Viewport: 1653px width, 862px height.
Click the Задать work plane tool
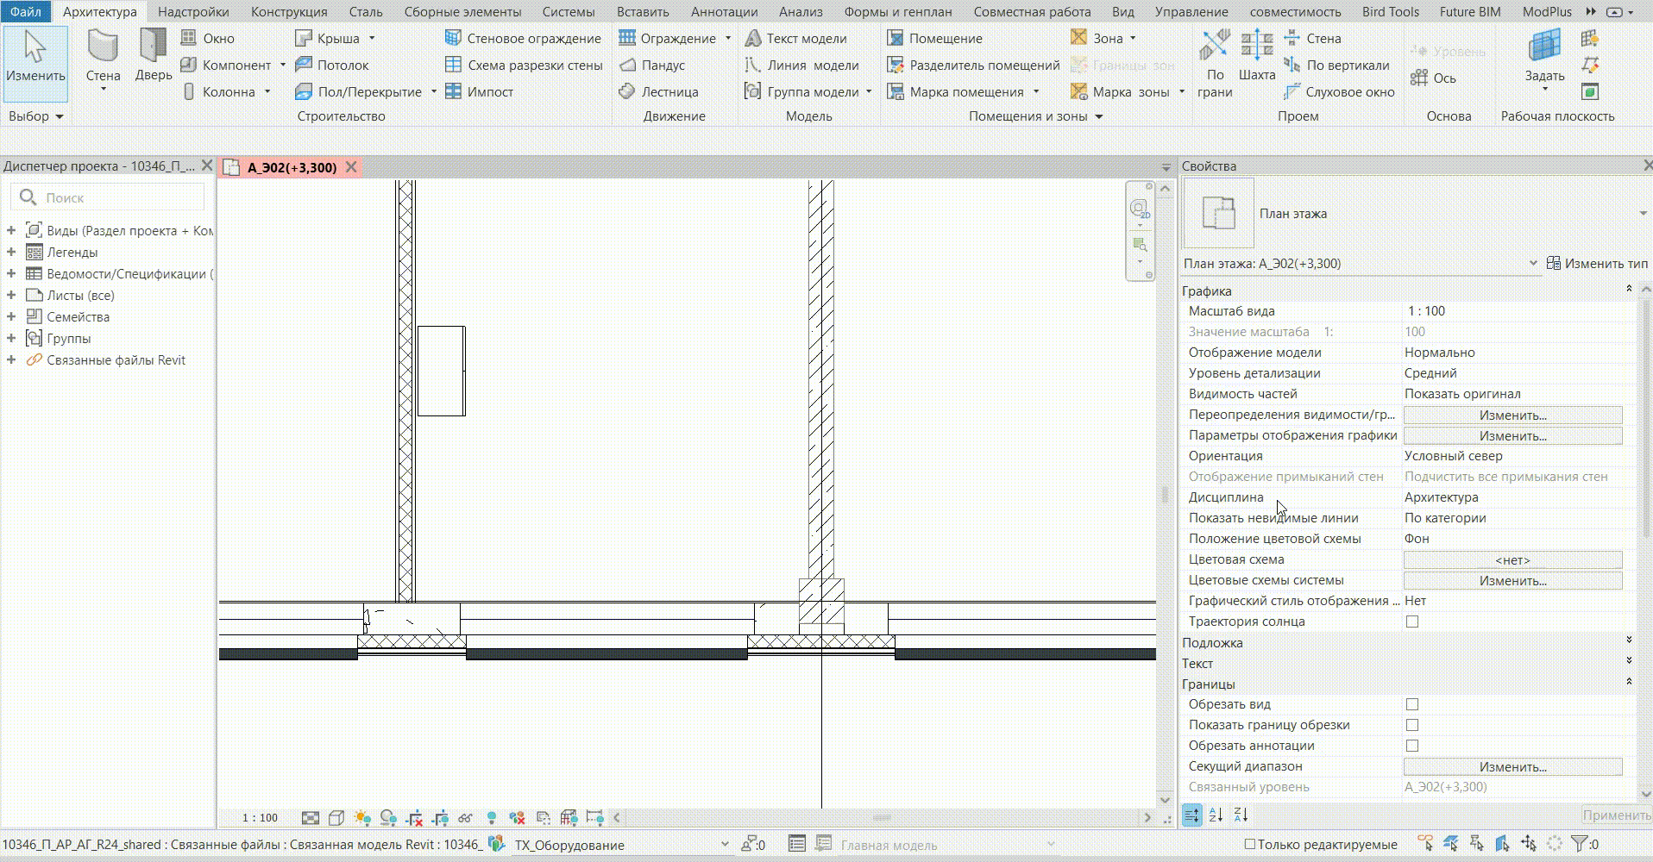(x=1544, y=57)
